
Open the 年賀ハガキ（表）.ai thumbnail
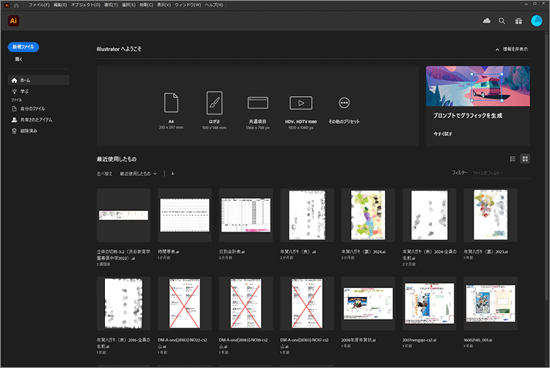tap(307, 216)
